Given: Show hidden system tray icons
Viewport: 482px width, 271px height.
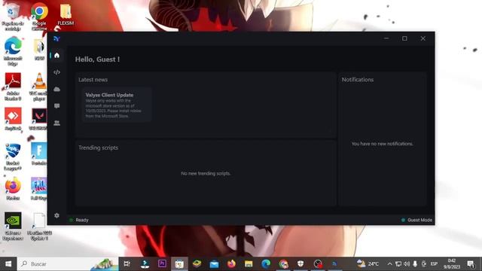Looking at the screenshot, I should 389,264.
